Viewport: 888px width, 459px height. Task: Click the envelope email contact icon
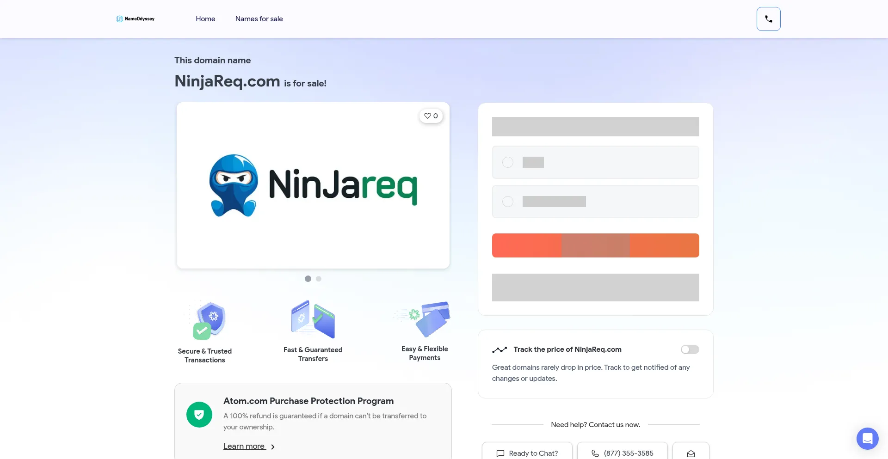pyautogui.click(x=691, y=453)
